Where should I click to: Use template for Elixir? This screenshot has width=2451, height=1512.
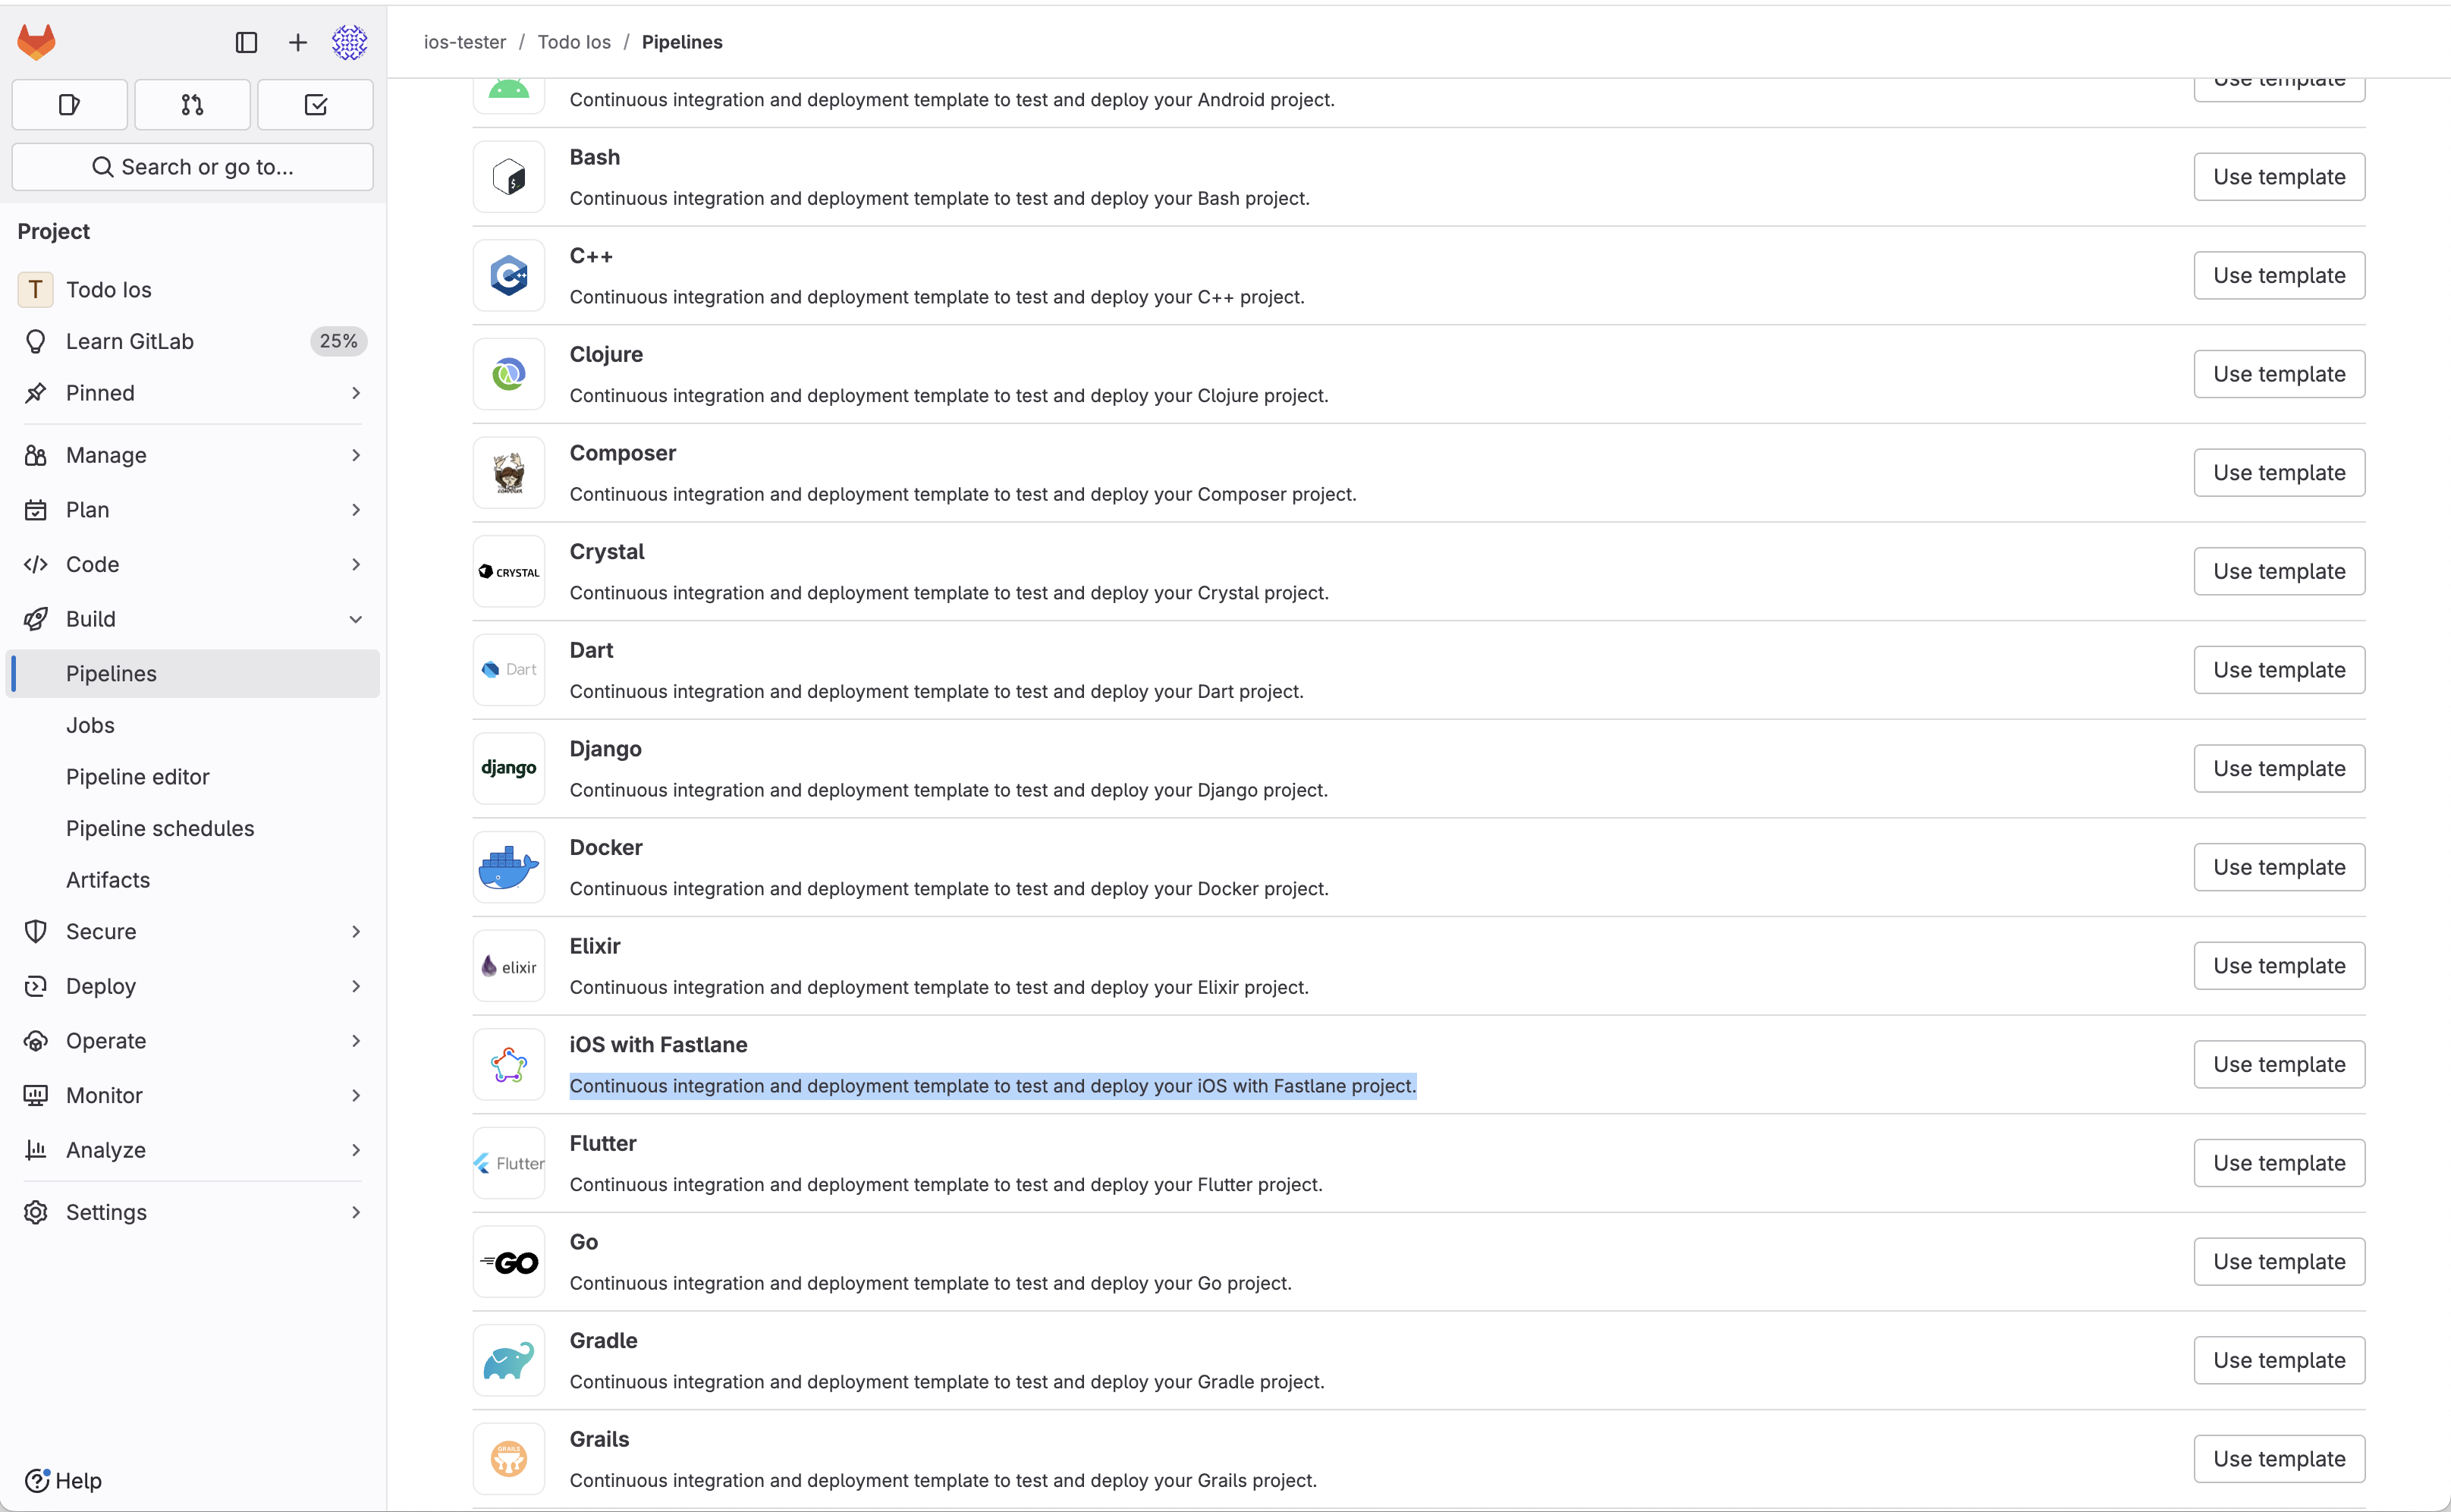click(x=2279, y=967)
